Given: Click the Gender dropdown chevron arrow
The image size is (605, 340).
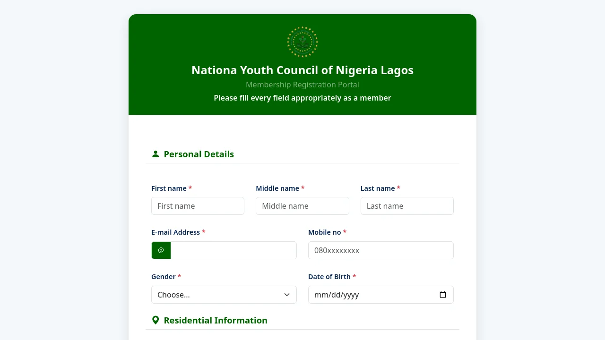Looking at the screenshot, I should coord(287,295).
